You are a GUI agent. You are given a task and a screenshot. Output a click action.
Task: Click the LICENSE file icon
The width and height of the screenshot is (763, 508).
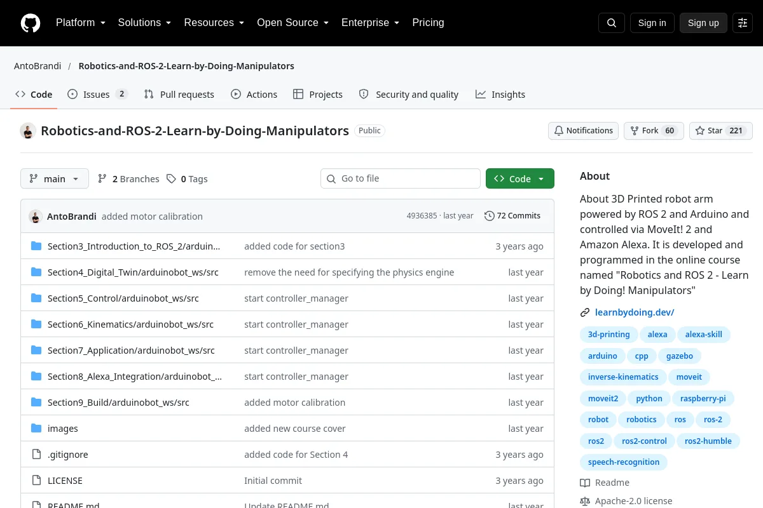36,481
